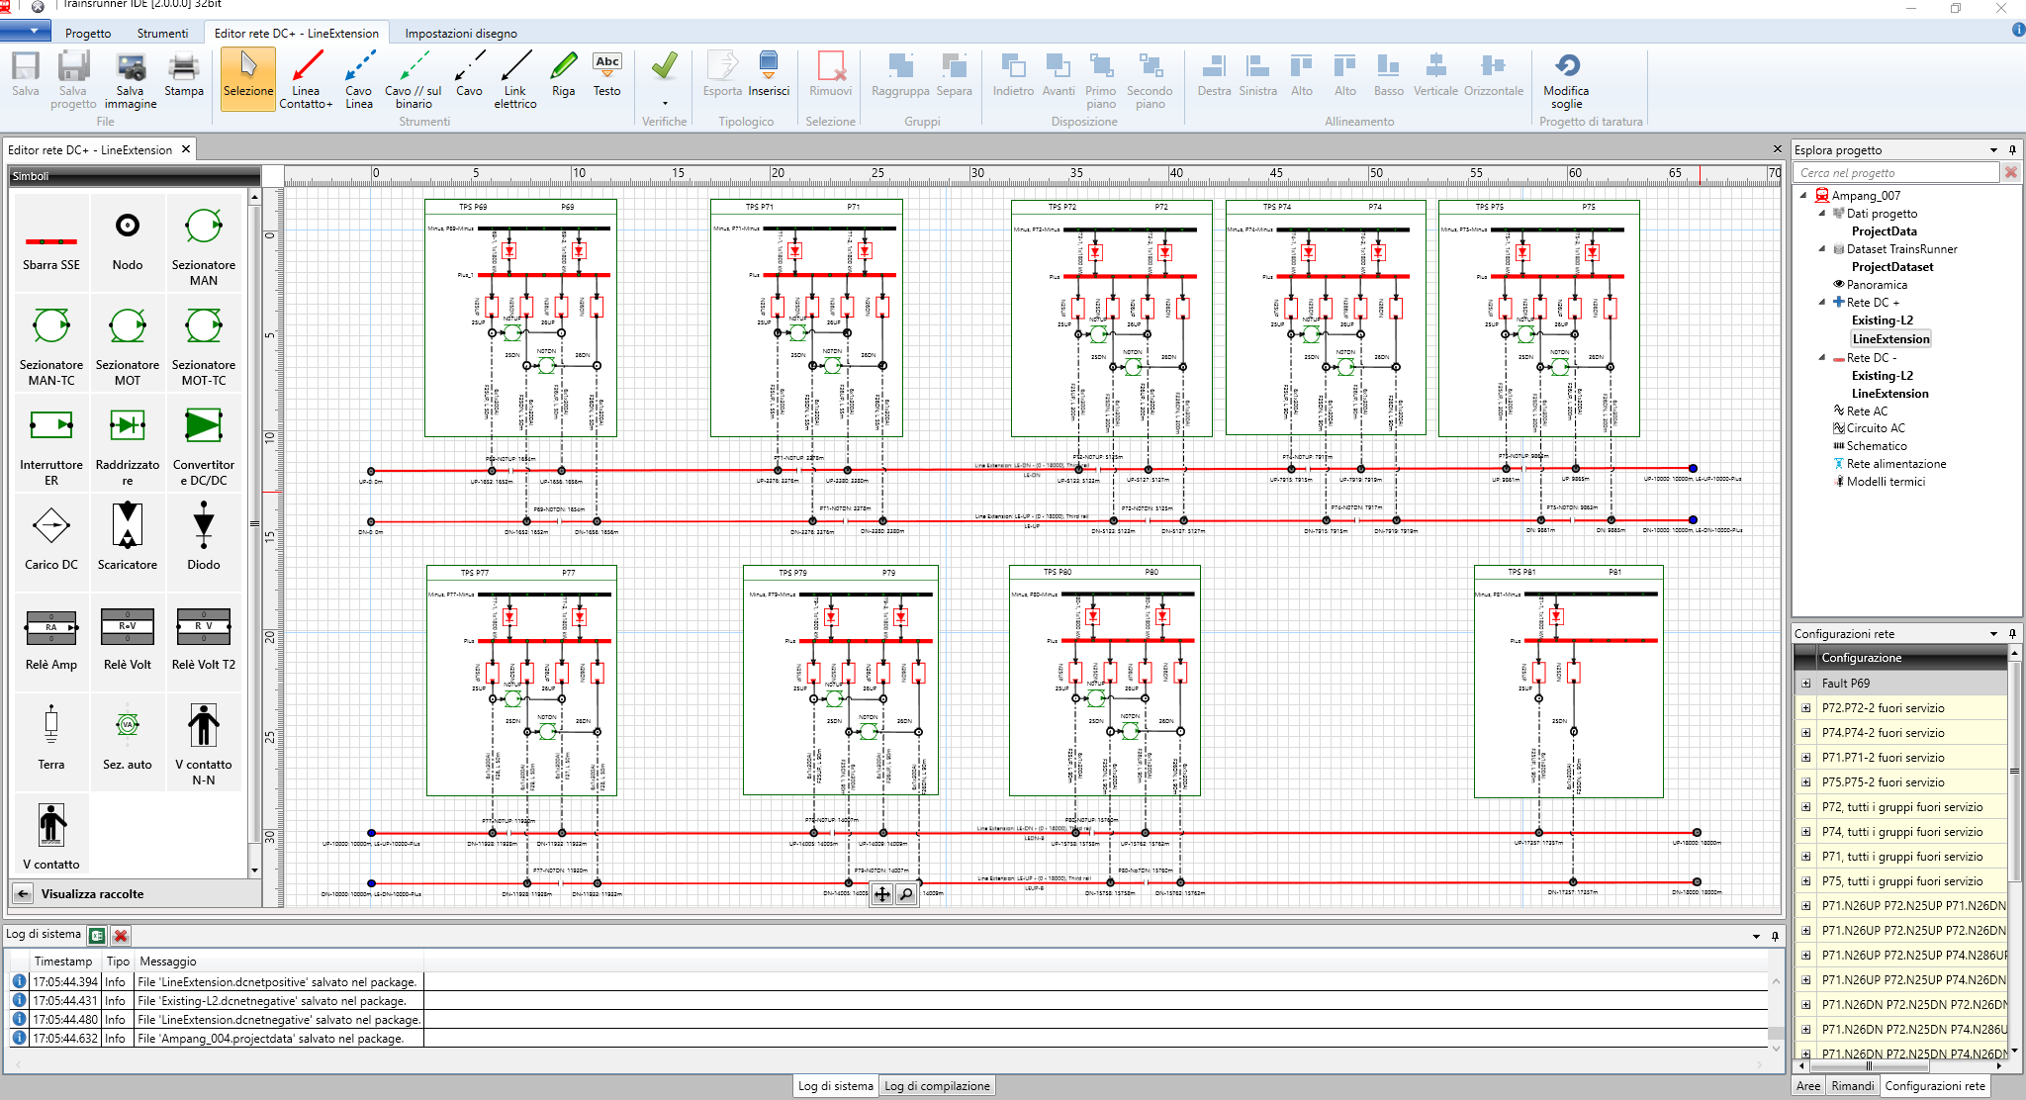Select the Linea Contatto+ drawing tool
Screen dimensions: 2026x1100
306,78
